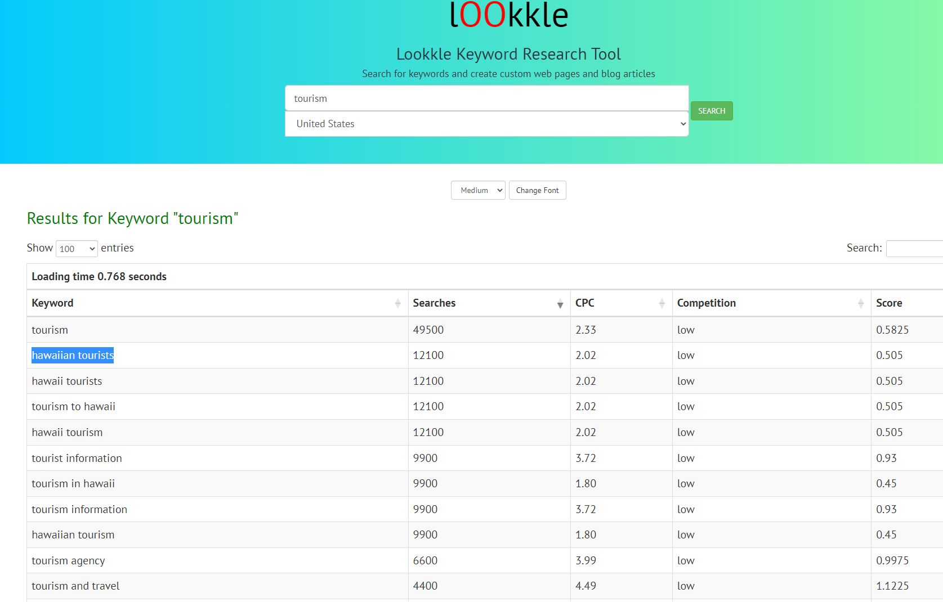This screenshot has height=602, width=943.
Task: Sort table by Keyword column header
Action: [217, 303]
